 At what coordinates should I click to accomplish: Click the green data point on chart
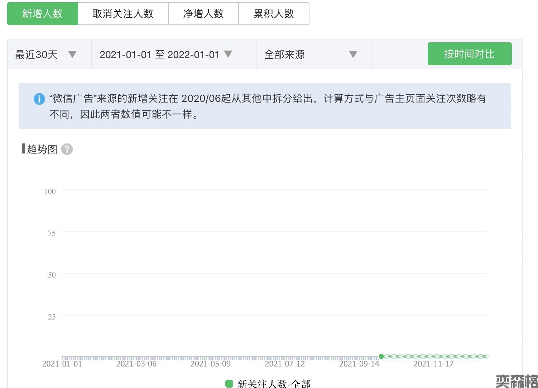[381, 356]
